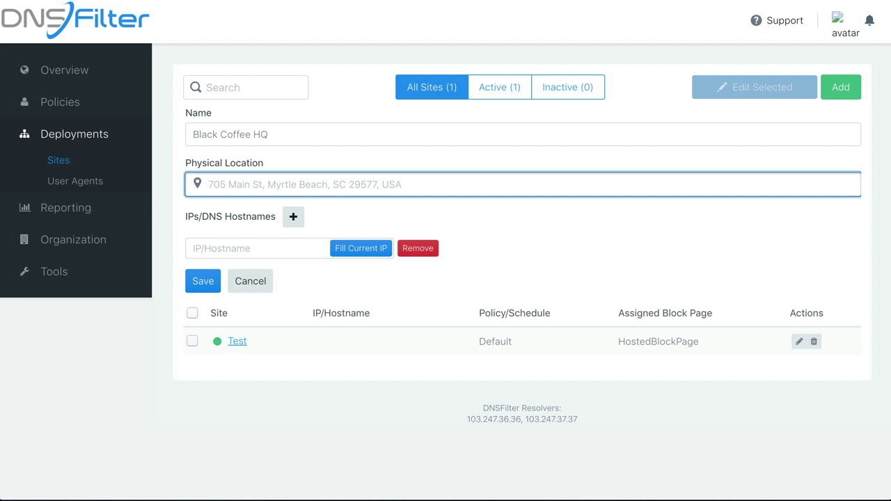Open User Agents under Deployments

point(74,181)
